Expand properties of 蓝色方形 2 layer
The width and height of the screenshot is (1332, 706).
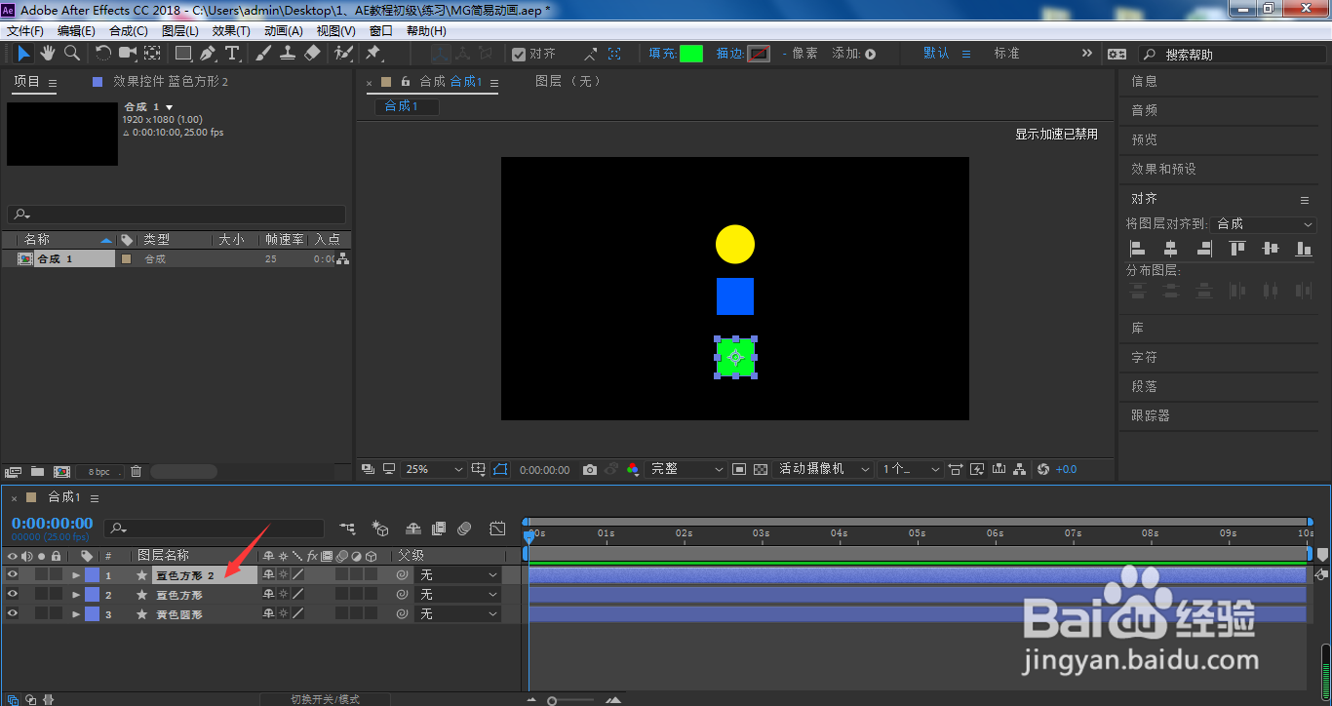[76, 575]
